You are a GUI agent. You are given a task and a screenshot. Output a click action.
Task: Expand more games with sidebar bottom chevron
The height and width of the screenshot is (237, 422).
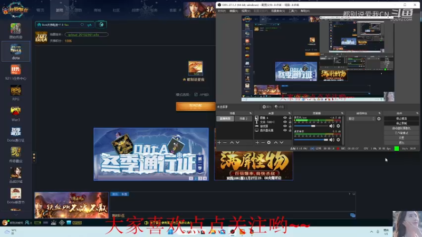16,215
